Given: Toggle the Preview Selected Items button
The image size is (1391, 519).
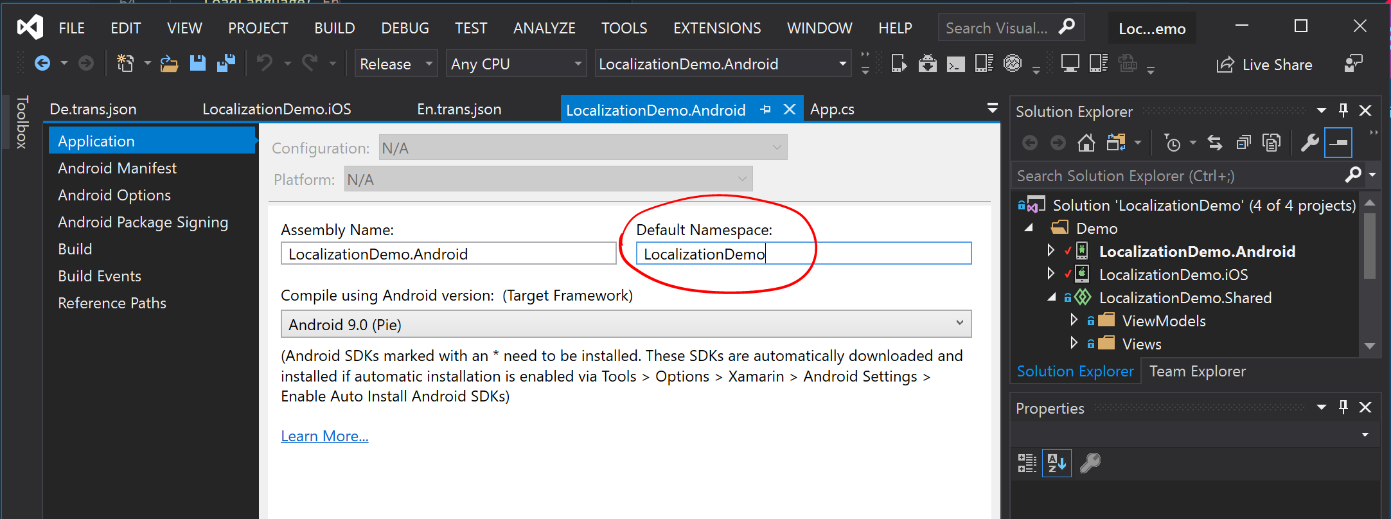Looking at the screenshot, I should point(1338,143).
